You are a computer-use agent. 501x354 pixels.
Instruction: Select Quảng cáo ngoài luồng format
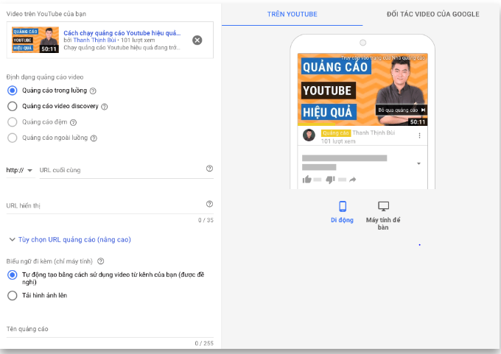[12, 138]
